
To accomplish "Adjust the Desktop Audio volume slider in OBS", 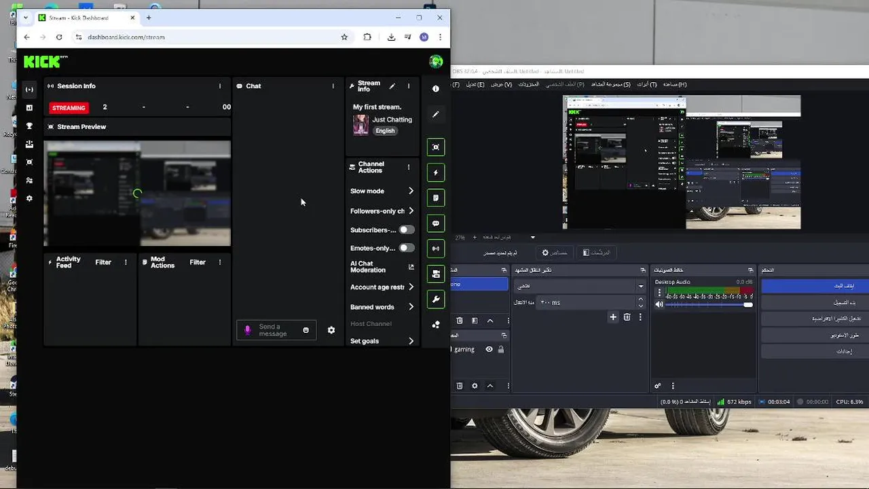I will pyautogui.click(x=709, y=305).
